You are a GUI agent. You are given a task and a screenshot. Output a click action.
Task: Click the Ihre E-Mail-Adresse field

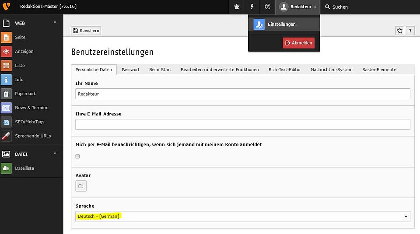point(242,125)
